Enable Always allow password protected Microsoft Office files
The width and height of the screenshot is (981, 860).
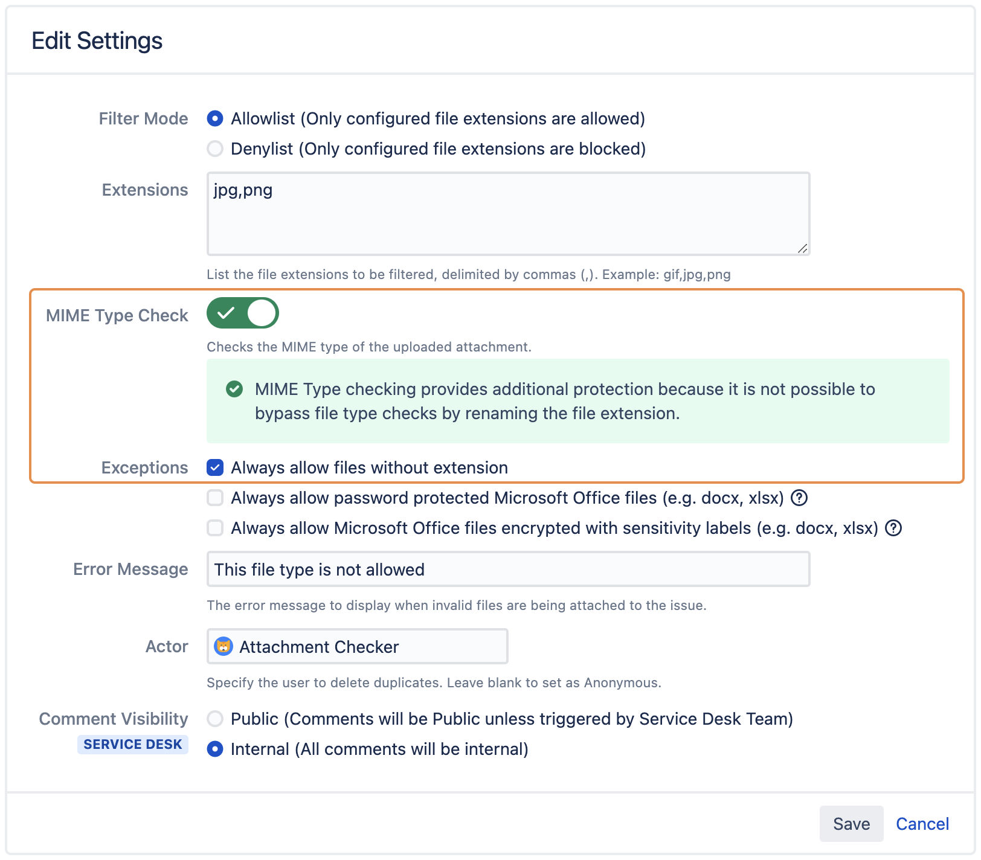click(x=215, y=498)
